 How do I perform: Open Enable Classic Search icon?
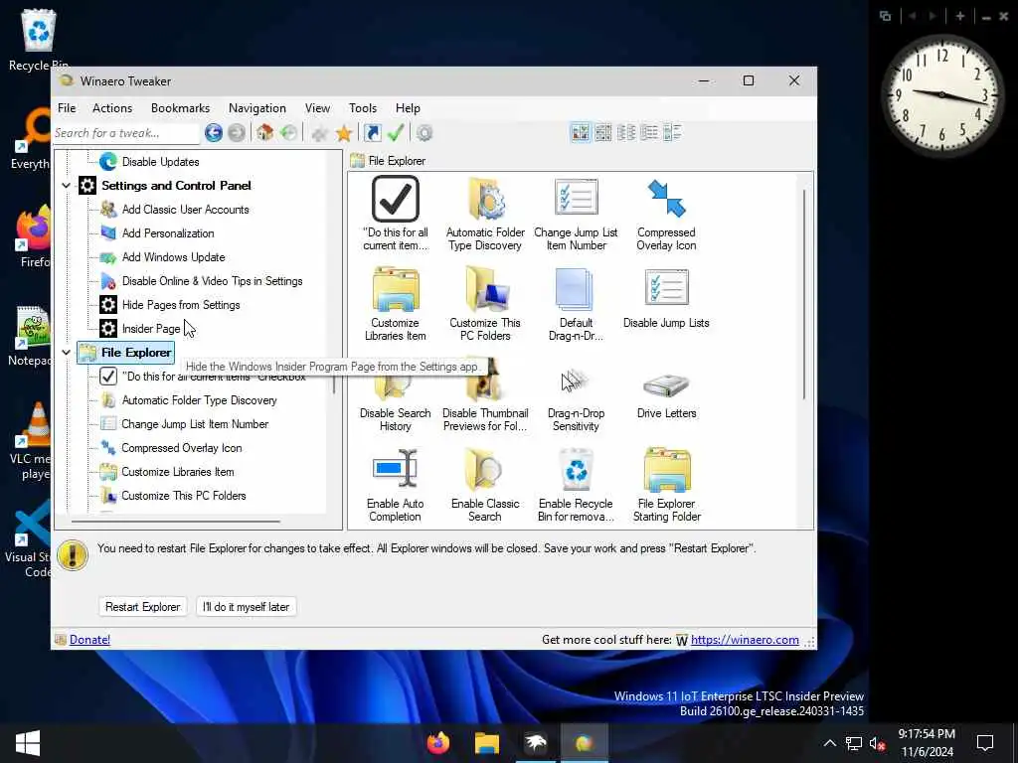(x=485, y=484)
